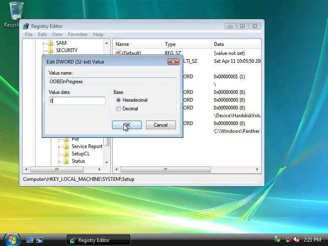Viewport: 328px width, 246px height.
Task: Minimize the Registry Editor window
Action: coord(230,26)
